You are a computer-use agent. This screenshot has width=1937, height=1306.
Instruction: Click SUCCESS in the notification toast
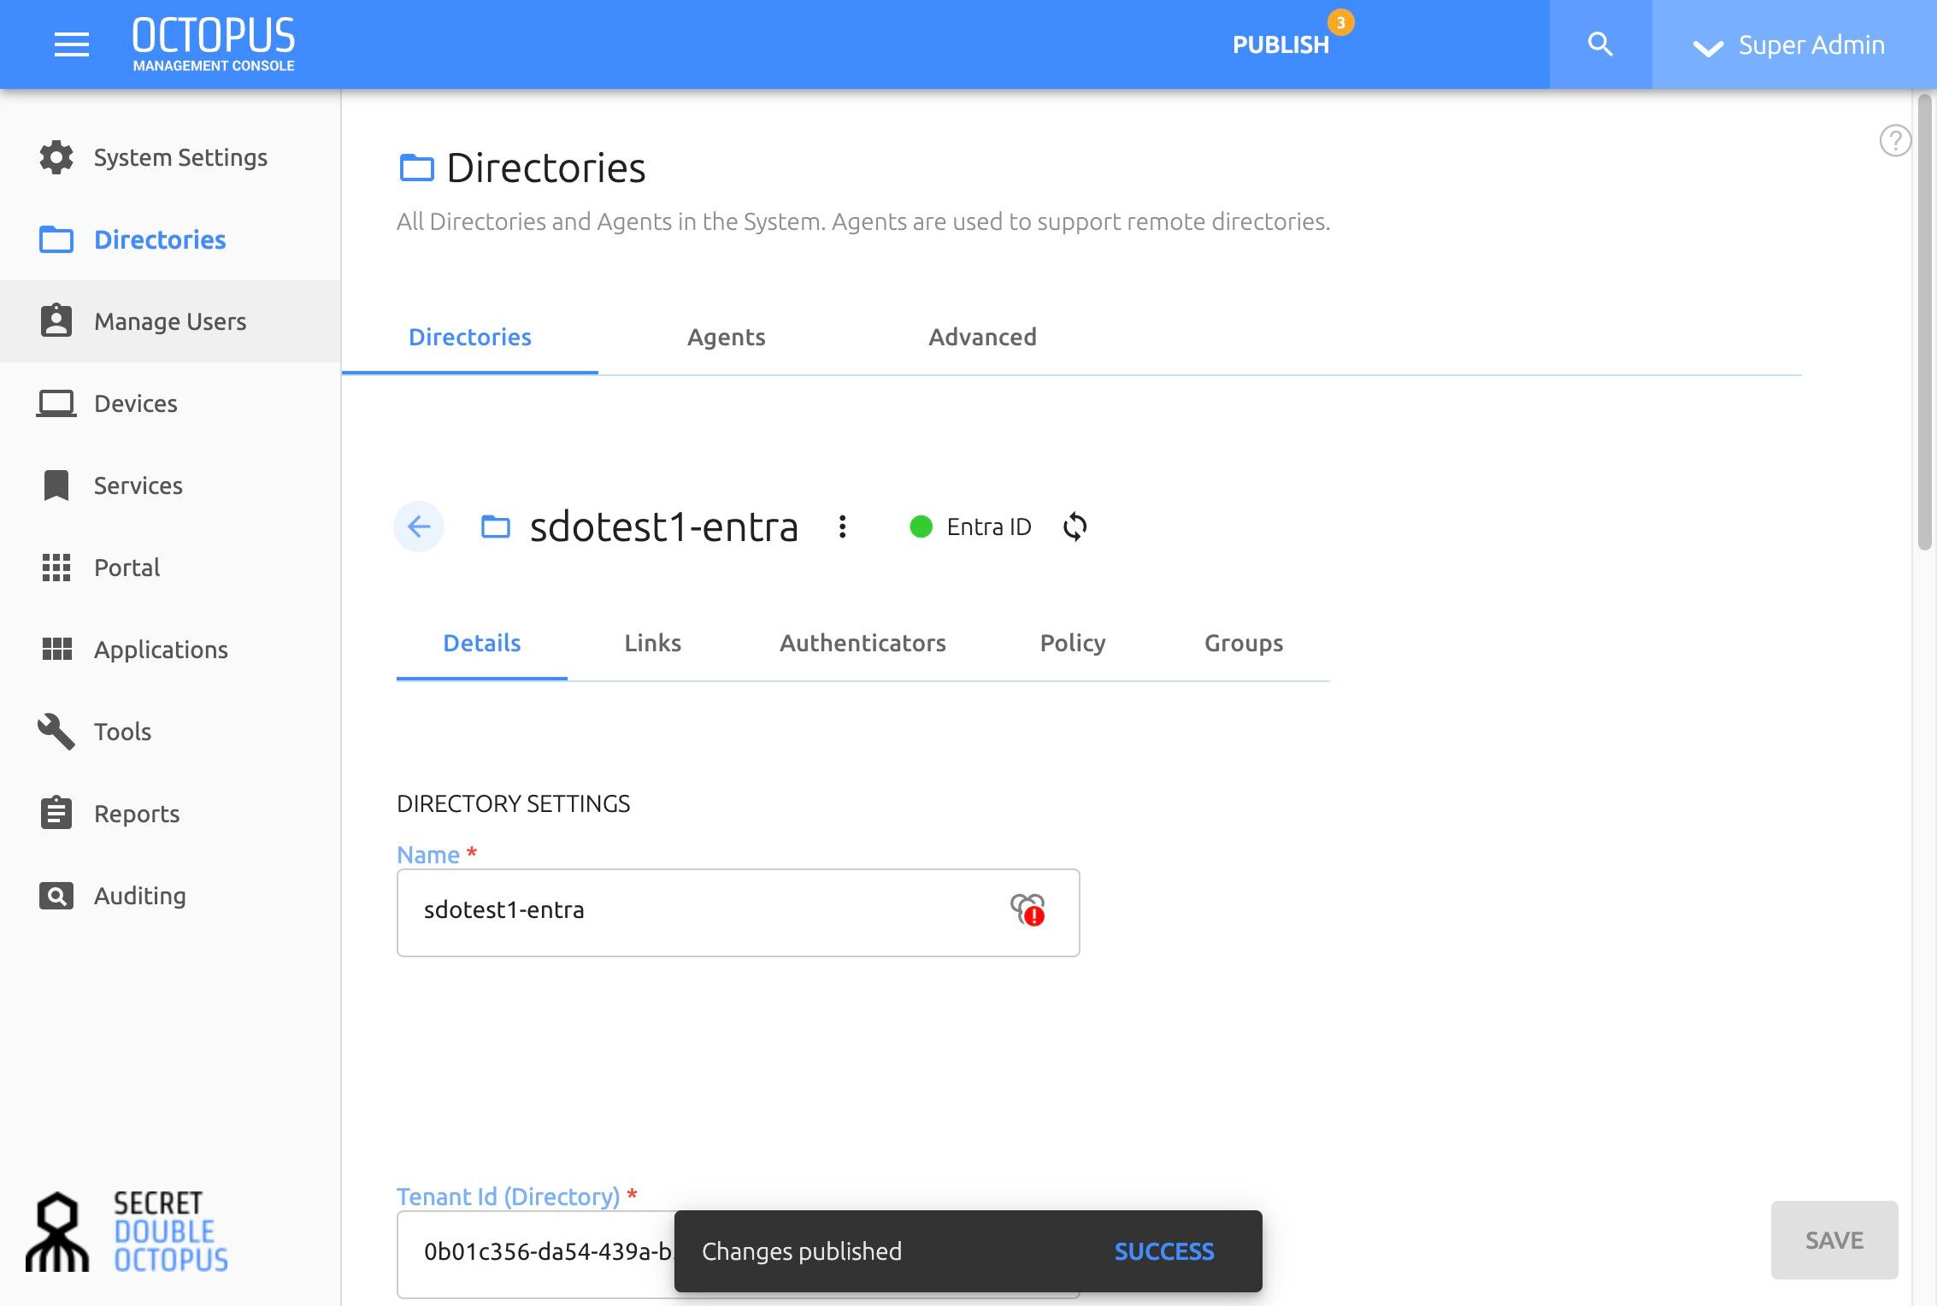tap(1164, 1251)
